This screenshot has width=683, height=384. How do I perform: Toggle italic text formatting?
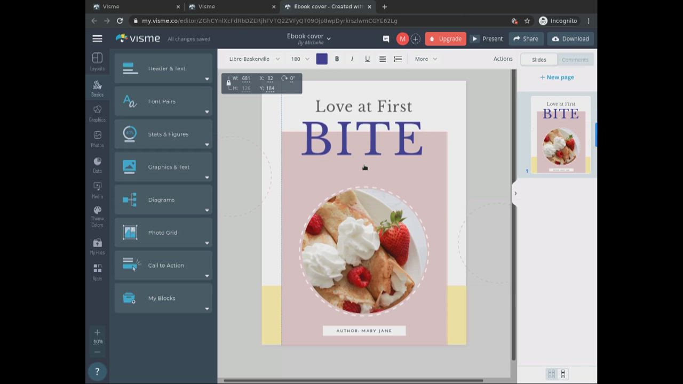coord(352,59)
